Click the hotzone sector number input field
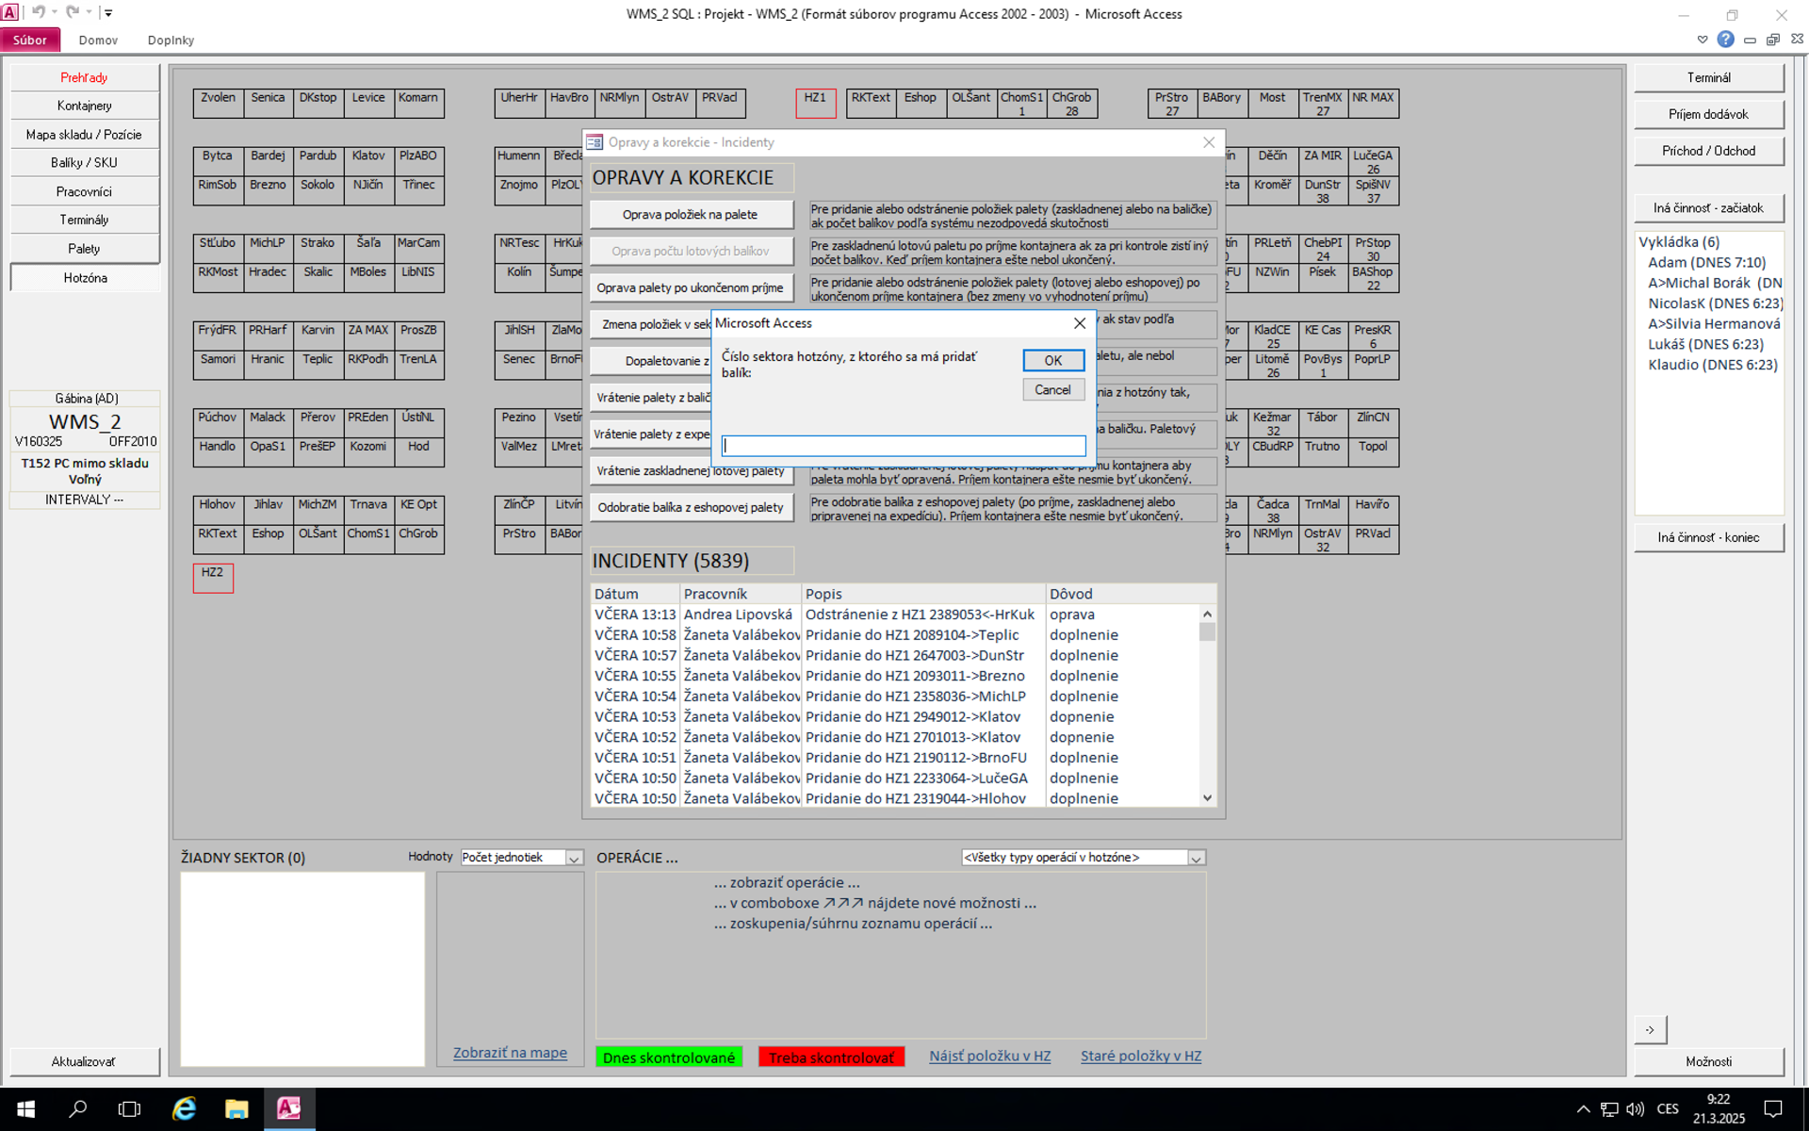The height and width of the screenshot is (1131, 1809). click(x=903, y=446)
